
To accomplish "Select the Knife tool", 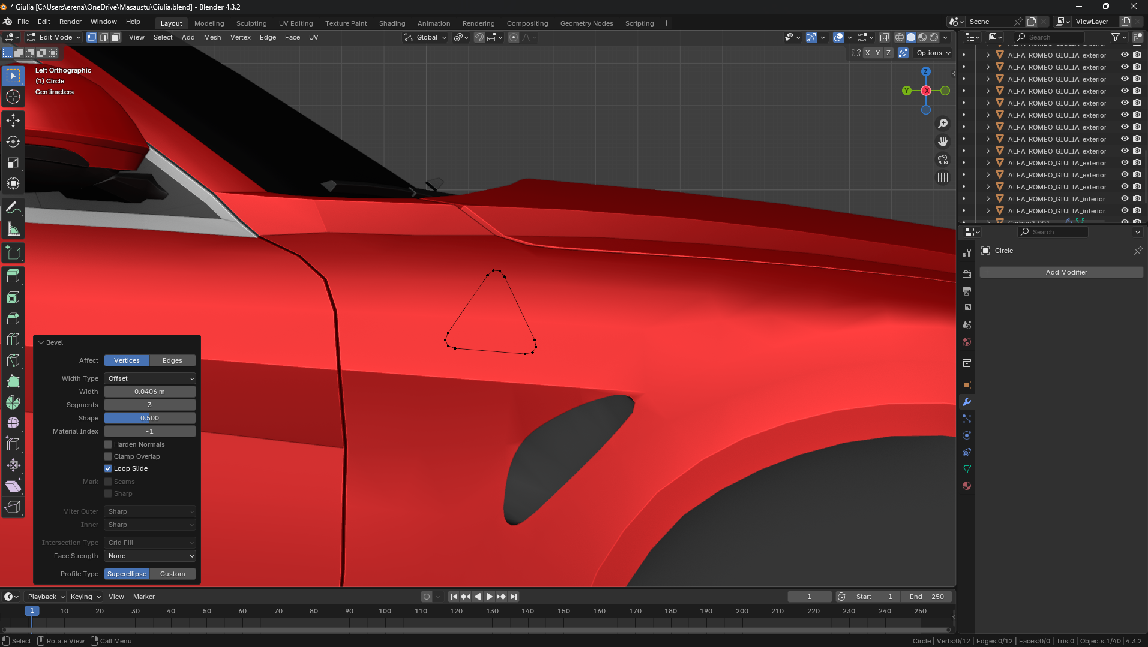I will pyautogui.click(x=13, y=360).
